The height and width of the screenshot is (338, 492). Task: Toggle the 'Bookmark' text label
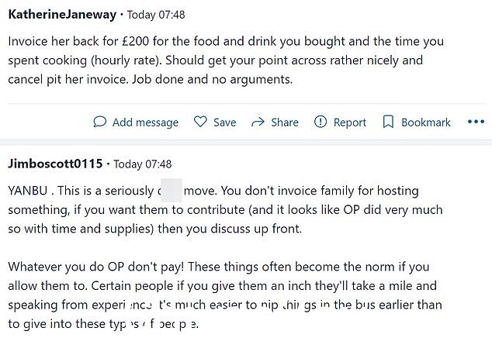426,122
